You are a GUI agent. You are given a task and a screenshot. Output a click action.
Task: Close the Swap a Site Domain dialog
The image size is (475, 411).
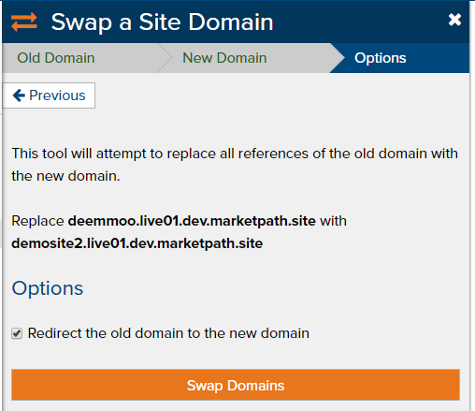click(454, 20)
